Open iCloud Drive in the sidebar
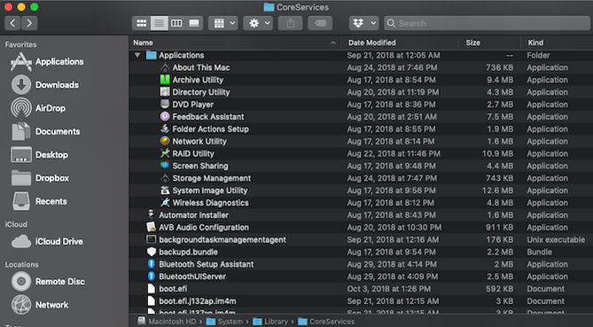This screenshot has width=593, height=327. tap(47, 242)
